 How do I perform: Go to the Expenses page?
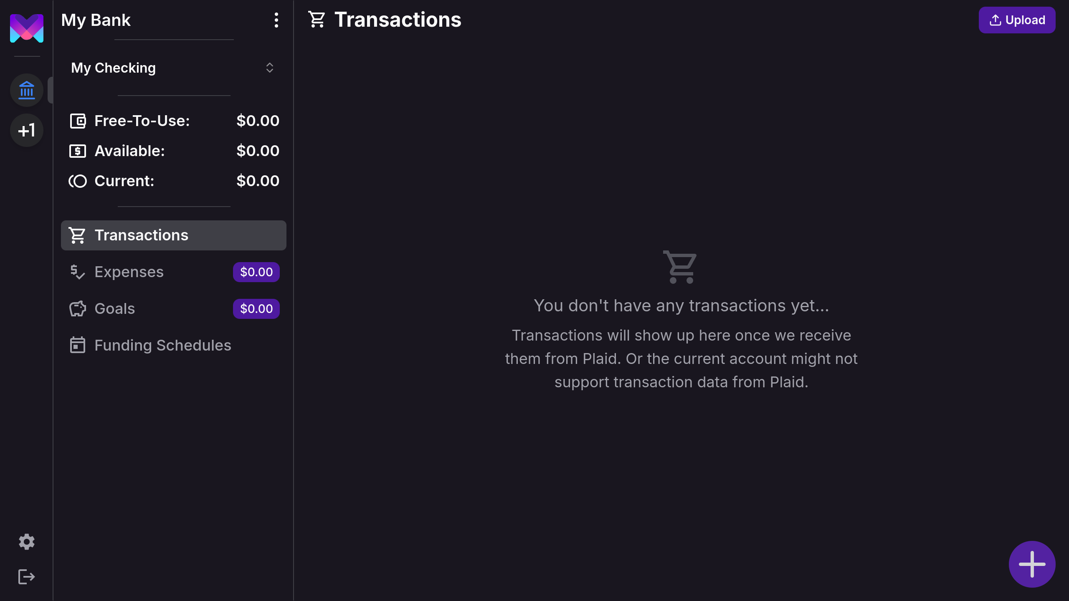click(x=129, y=272)
